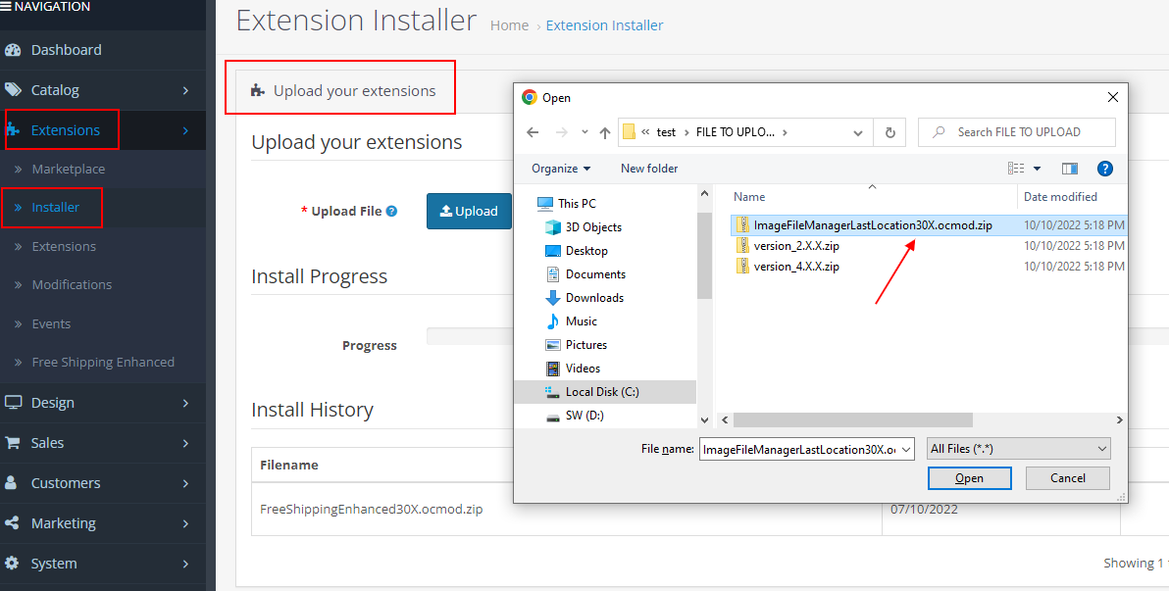Sort files by the Name column header
1169x591 pixels.
(x=748, y=196)
